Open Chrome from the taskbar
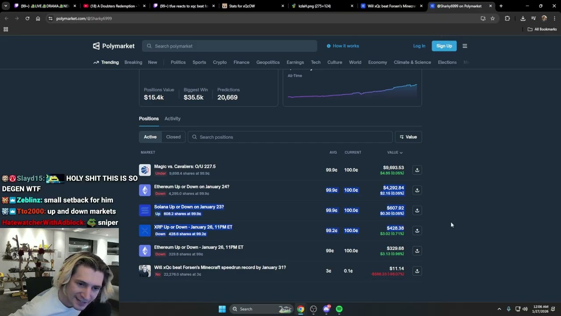This screenshot has width=561, height=316. click(x=301, y=309)
